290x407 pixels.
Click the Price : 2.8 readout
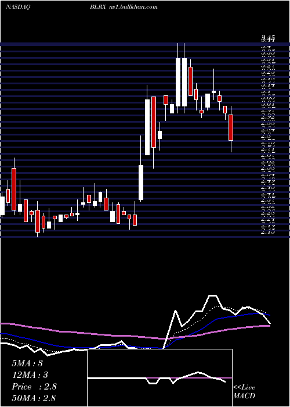34,387
